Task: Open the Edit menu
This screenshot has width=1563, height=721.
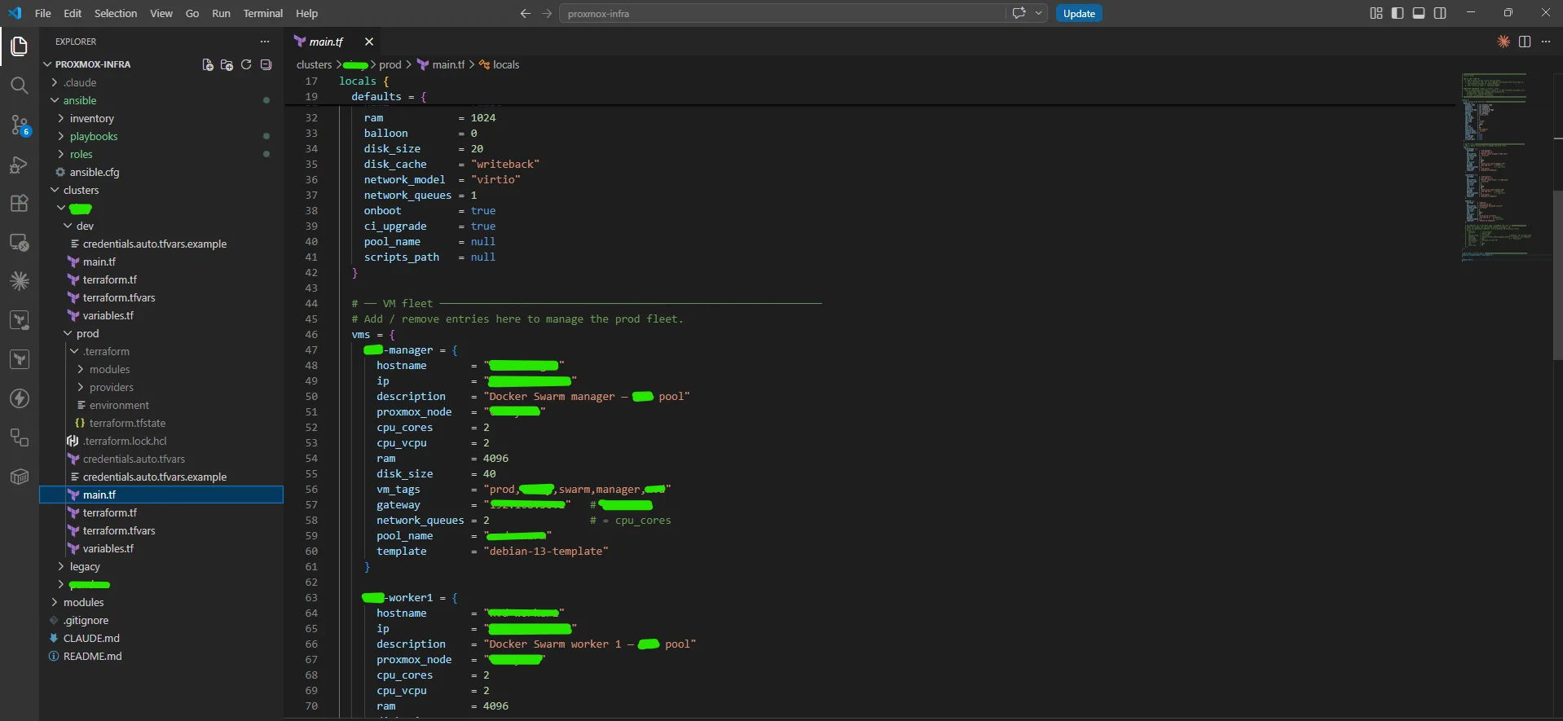Action: 73,13
